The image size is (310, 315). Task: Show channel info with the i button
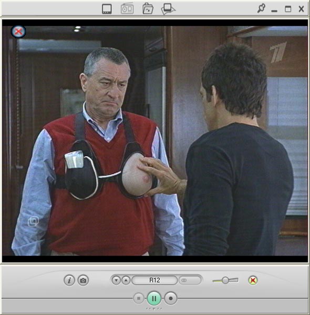click(x=69, y=280)
